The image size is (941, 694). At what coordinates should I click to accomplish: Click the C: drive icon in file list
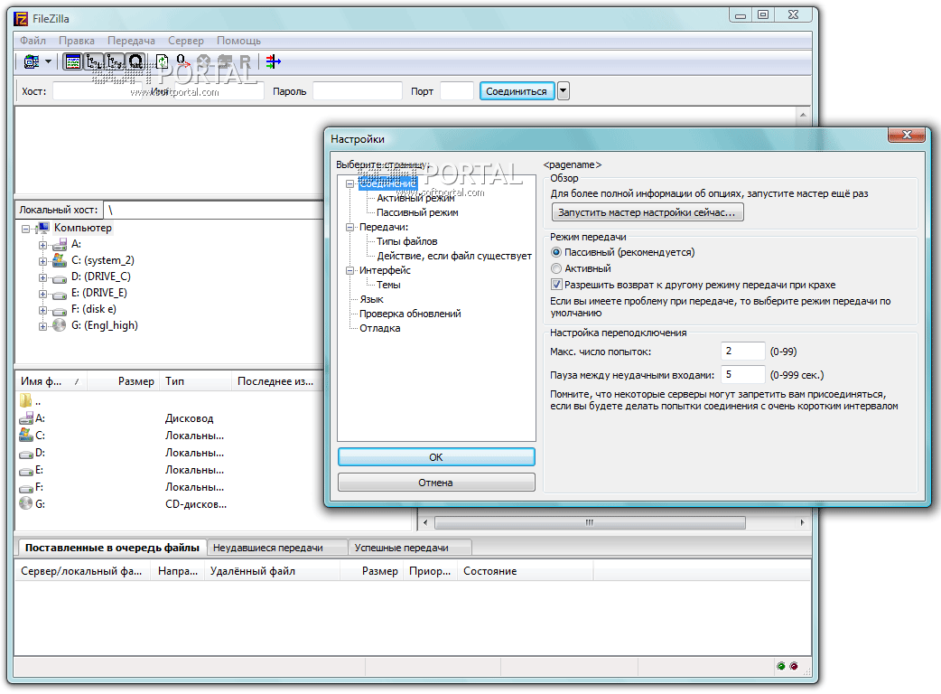click(26, 436)
